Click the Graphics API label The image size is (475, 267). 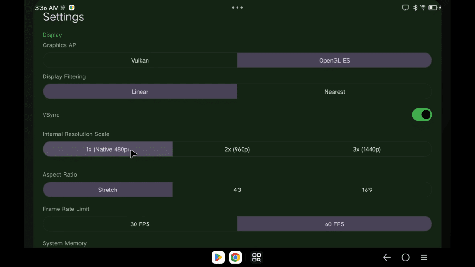(x=60, y=45)
